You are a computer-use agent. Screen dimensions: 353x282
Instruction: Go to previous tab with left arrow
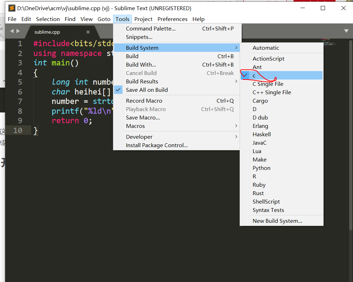tap(12, 31)
